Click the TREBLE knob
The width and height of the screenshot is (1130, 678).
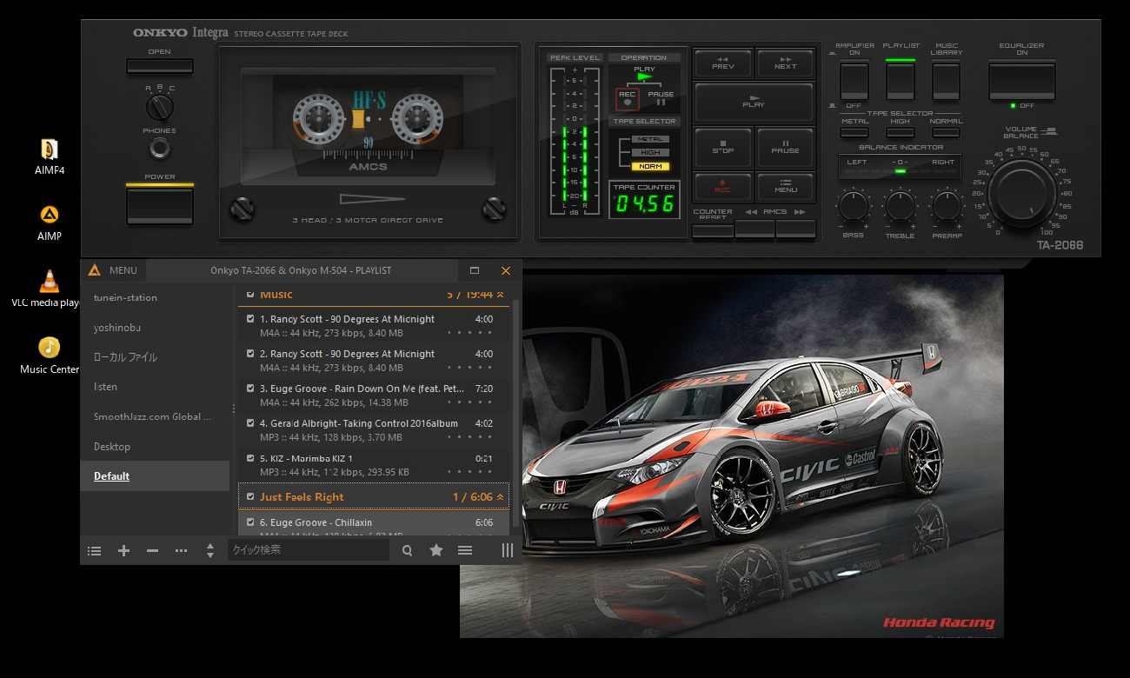coord(900,207)
